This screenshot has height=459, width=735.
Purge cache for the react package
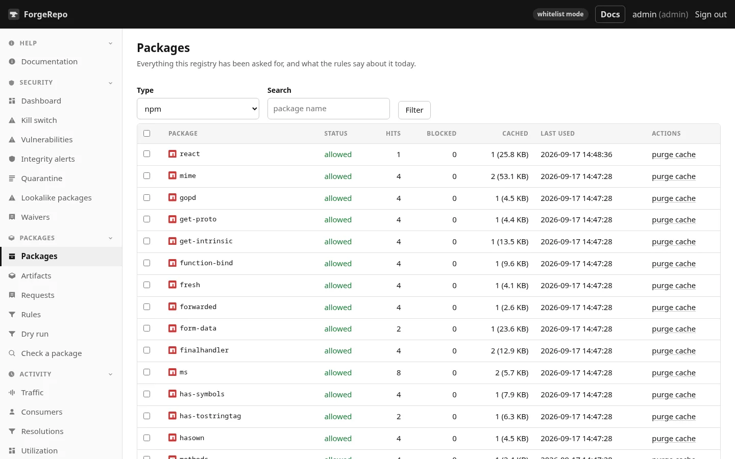[674, 155]
